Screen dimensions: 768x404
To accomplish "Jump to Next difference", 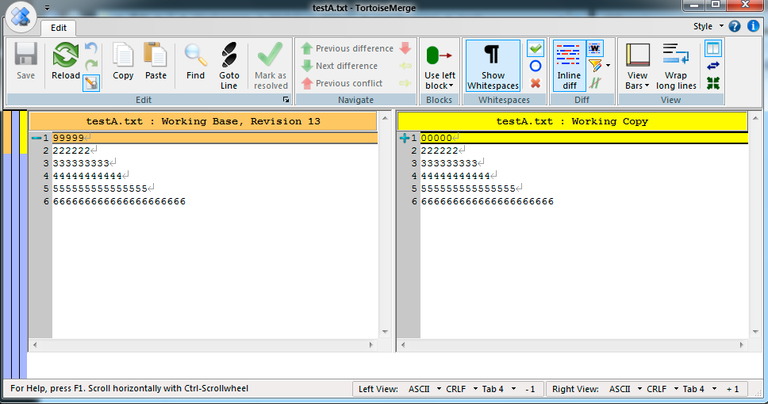I will coord(340,66).
